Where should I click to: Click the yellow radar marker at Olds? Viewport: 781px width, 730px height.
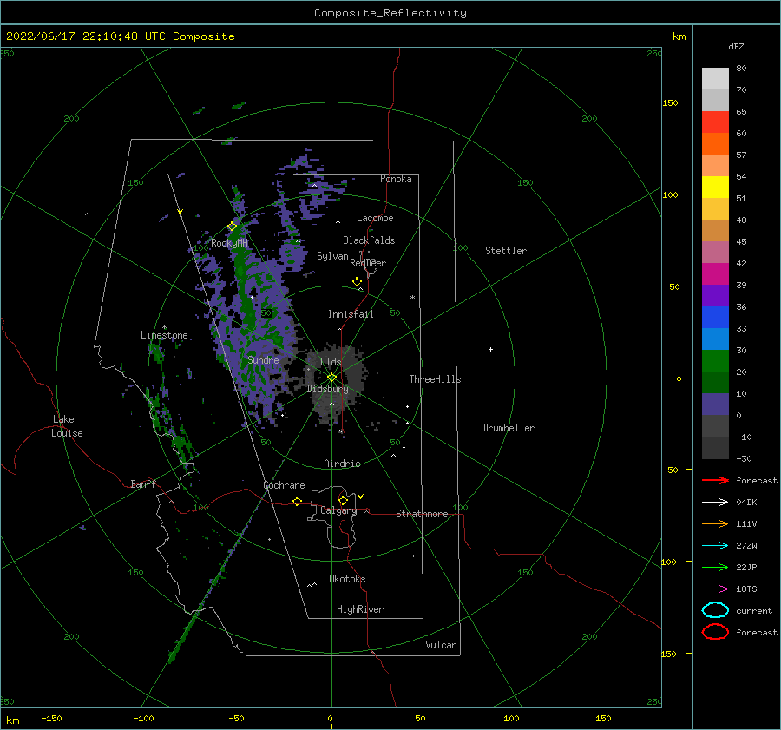point(331,378)
